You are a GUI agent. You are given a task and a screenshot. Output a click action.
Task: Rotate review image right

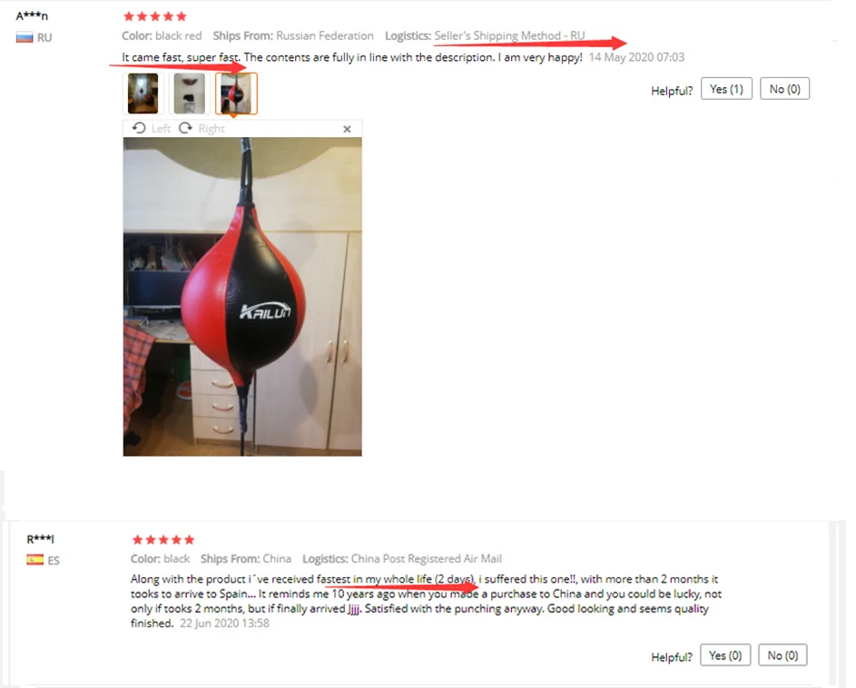[202, 128]
